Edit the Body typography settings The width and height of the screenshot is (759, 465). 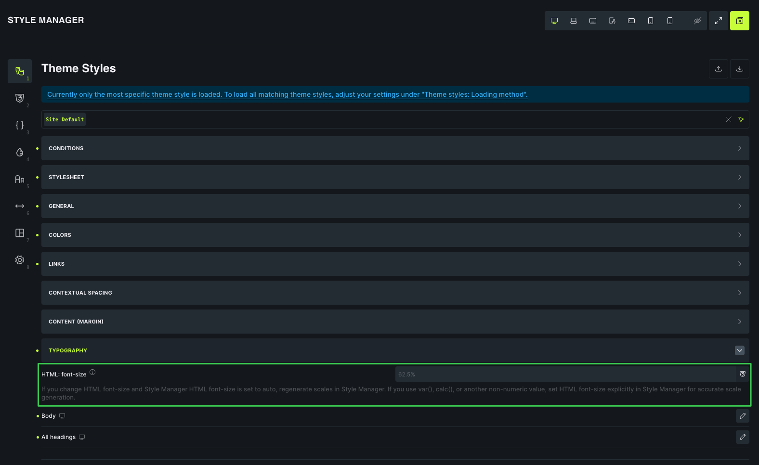coord(743,416)
